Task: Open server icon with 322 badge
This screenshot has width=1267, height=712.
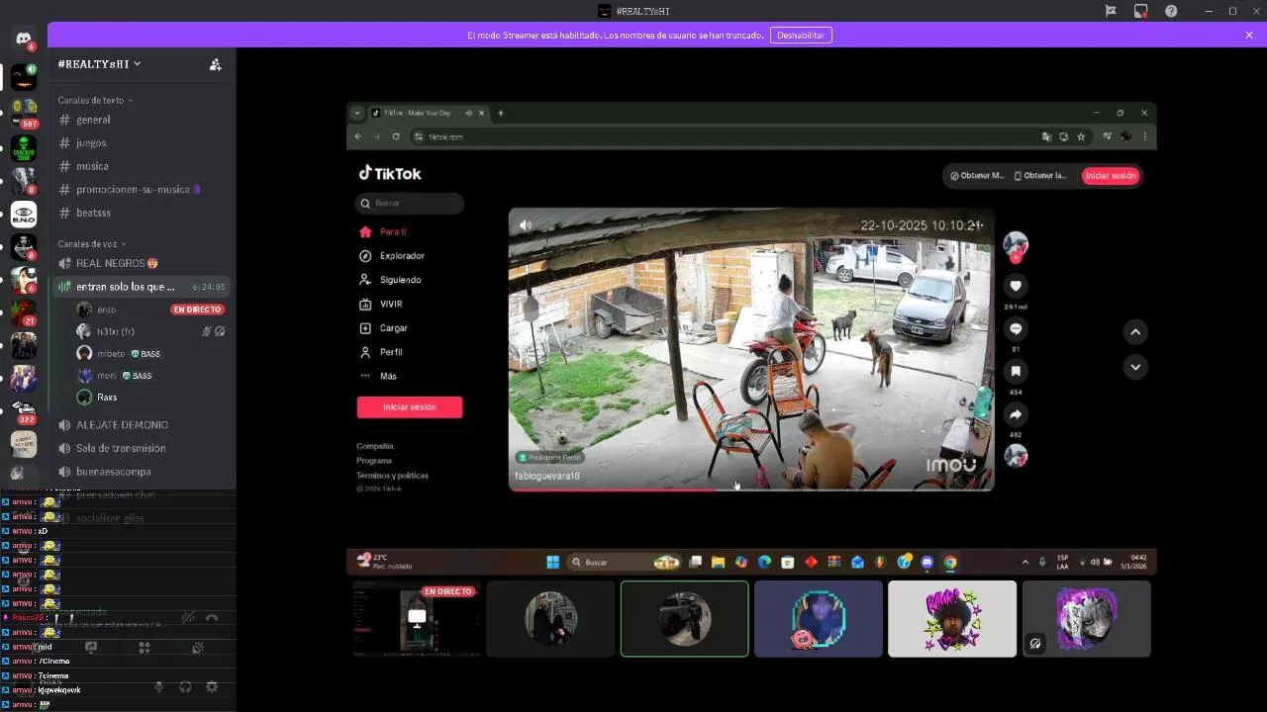Action: (24, 410)
